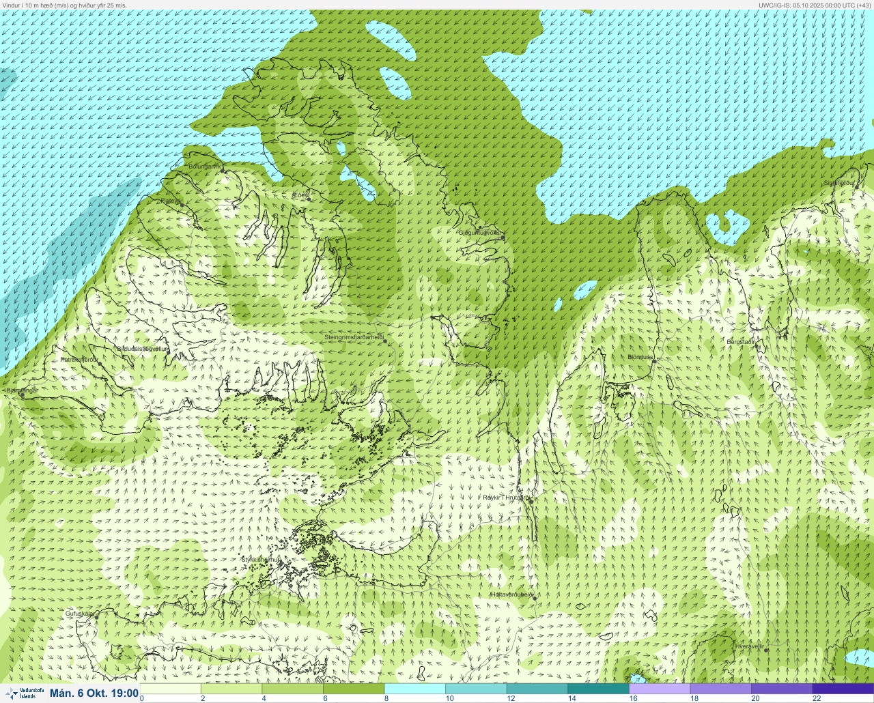The width and height of the screenshot is (874, 703).
Task: Select the dark indigo legend swatch above 22
Action: click(x=843, y=689)
